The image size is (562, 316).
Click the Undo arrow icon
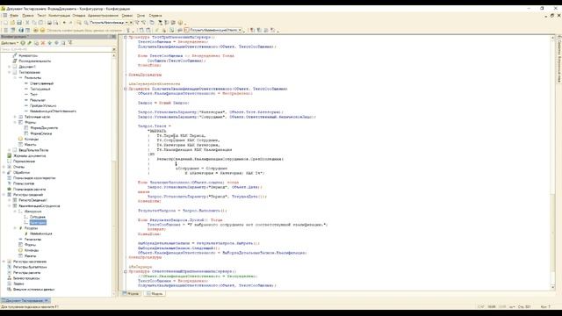pyautogui.click(x=64, y=23)
